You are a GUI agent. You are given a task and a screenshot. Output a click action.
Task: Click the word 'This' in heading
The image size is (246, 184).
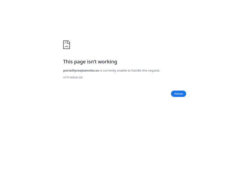pyautogui.click(x=68, y=62)
